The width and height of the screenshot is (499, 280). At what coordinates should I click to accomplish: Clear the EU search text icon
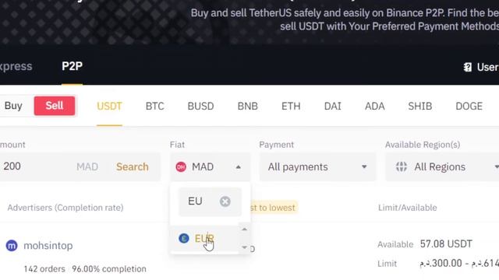coord(225,201)
